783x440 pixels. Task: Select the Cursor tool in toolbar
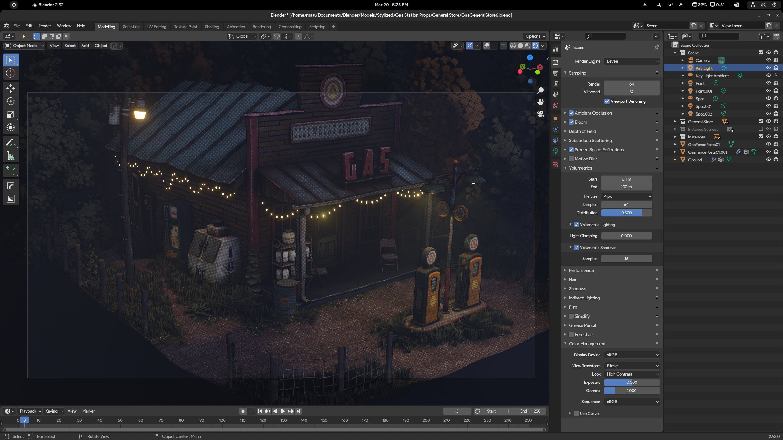pyautogui.click(x=11, y=73)
